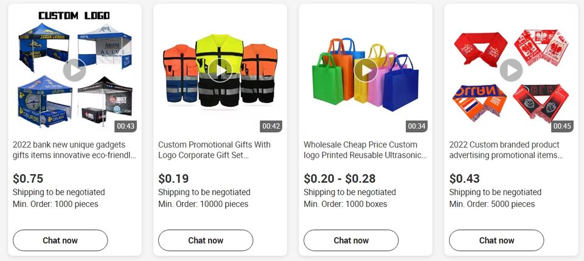Click Chat now for the $0.75 tent product
Screen dimensions: 584x261
coord(60,240)
